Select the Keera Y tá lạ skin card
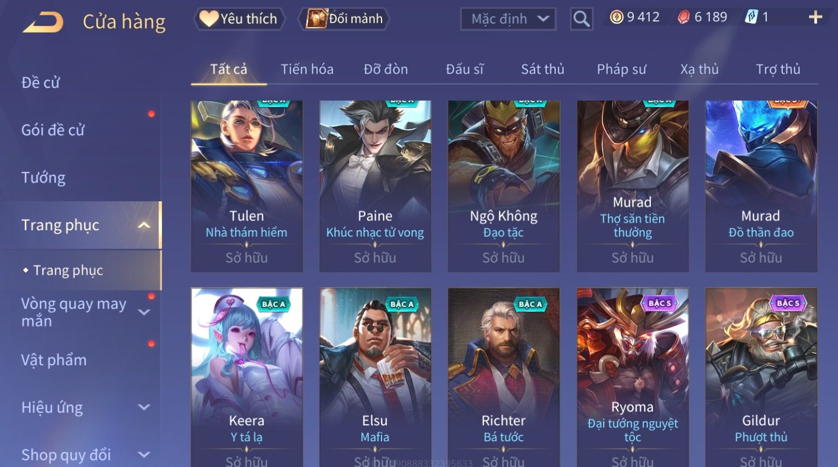The image size is (838, 467). click(247, 377)
